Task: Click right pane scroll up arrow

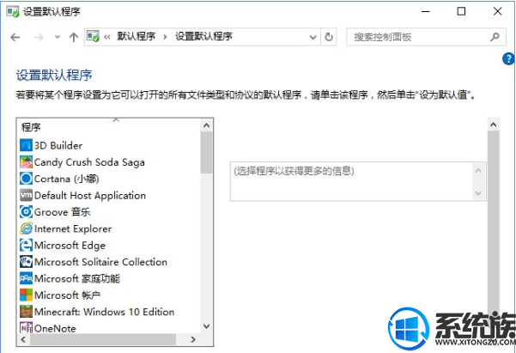Action: point(494,125)
